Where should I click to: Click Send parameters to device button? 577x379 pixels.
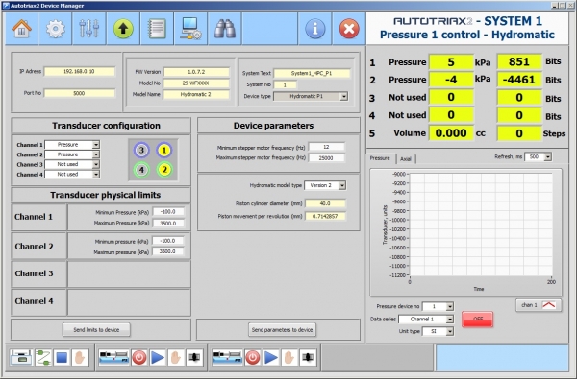click(x=282, y=330)
